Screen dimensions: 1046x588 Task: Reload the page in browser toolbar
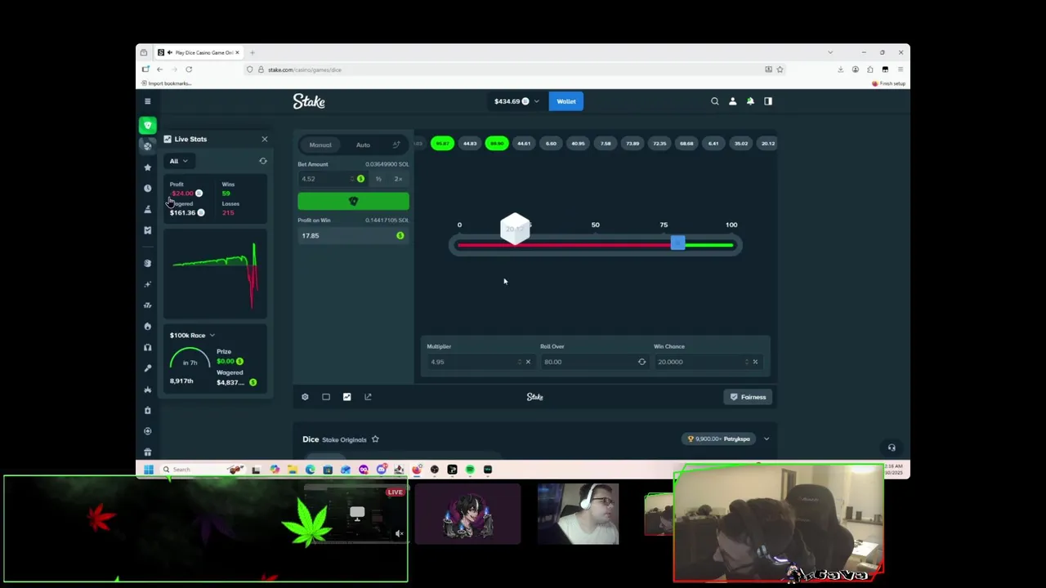coord(189,69)
